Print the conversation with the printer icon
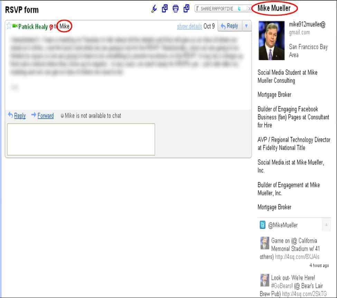Screen dimensions: 337x298 tap(176, 9)
